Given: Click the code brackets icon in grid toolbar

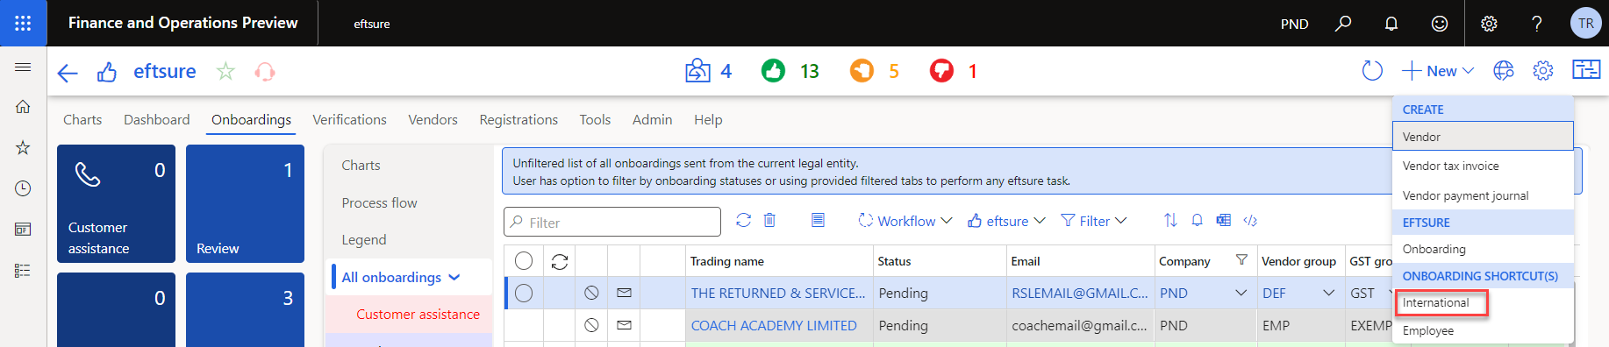Looking at the screenshot, I should (x=1250, y=221).
